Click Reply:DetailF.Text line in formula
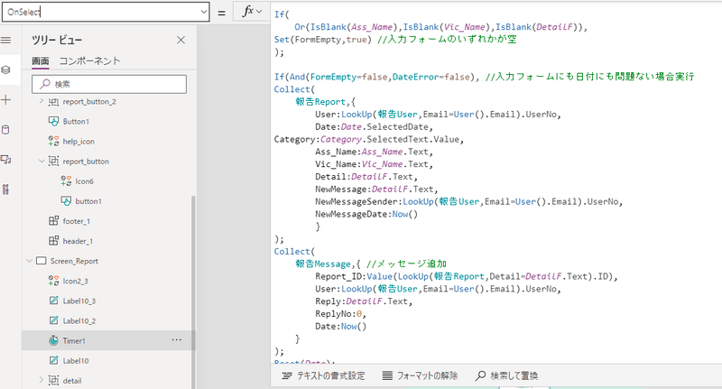The height and width of the screenshot is (389, 722). tap(364, 301)
